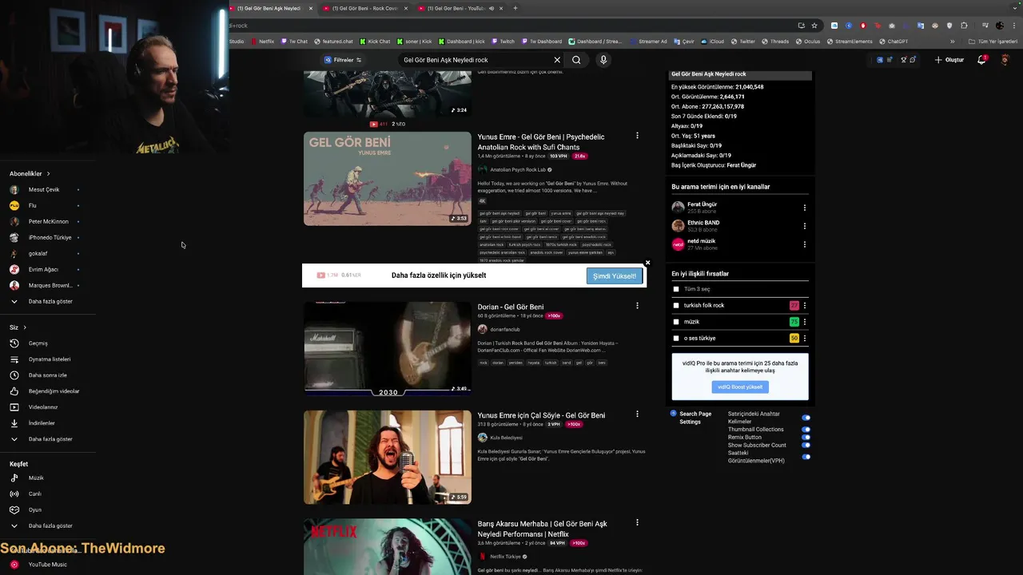Toggle Satıriçindeki Anahtar Kelimeler switch
The height and width of the screenshot is (575, 1023).
point(806,418)
